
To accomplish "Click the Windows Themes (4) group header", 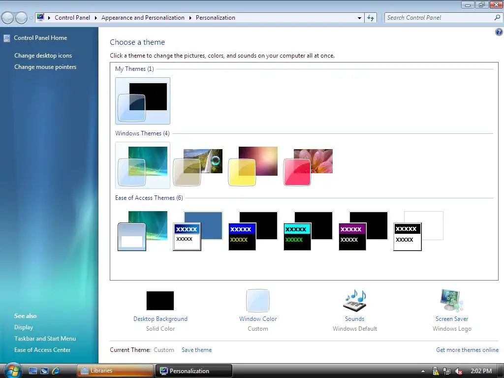I will pos(142,133).
